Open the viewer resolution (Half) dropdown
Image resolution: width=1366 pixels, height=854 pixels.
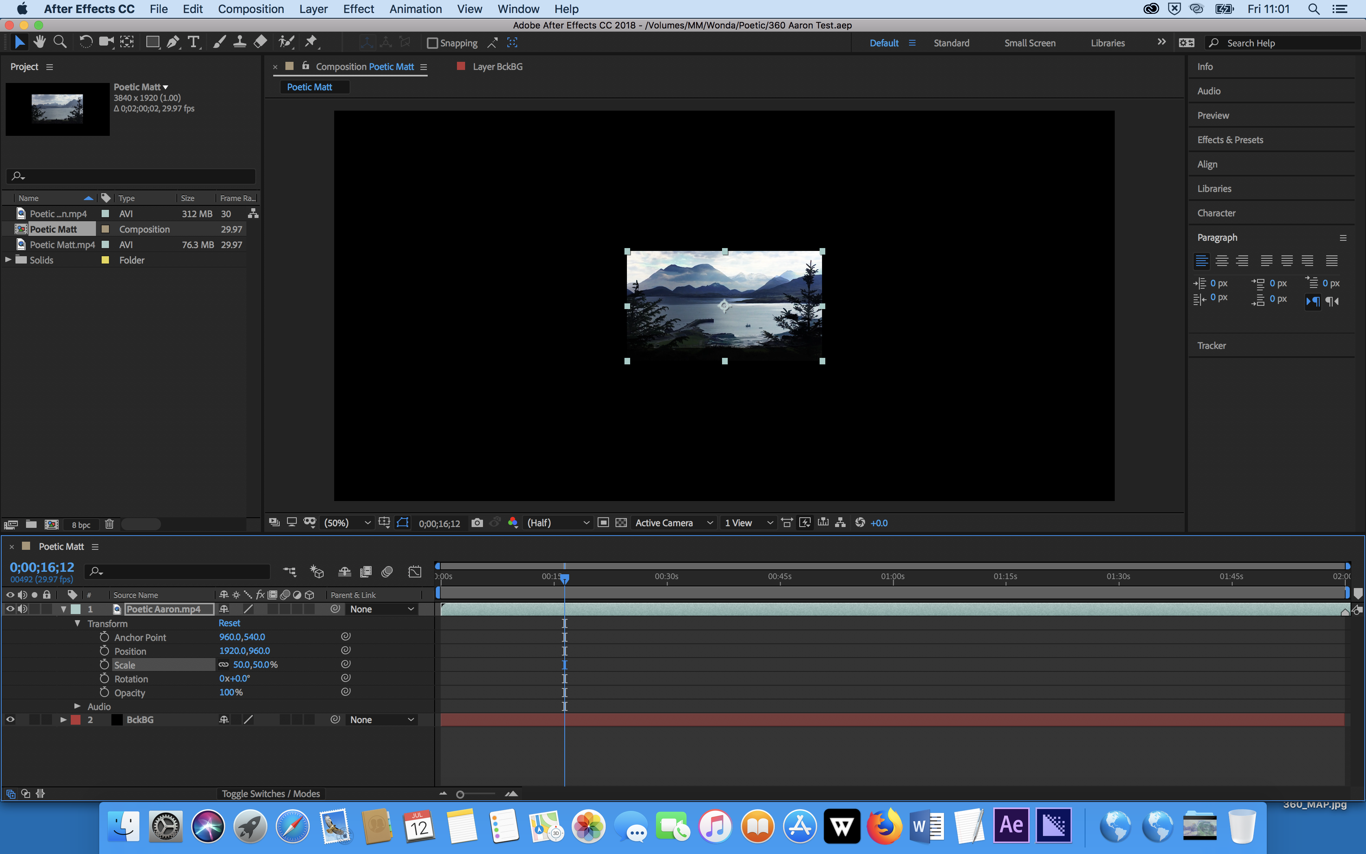point(558,523)
